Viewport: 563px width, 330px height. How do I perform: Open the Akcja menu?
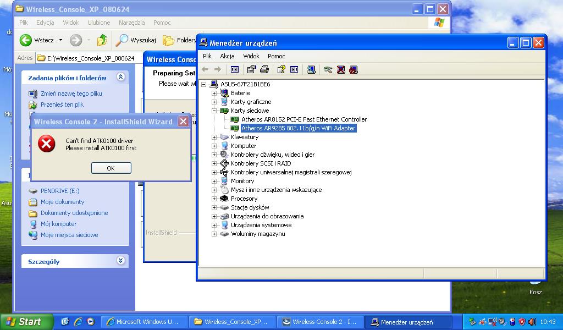227,56
